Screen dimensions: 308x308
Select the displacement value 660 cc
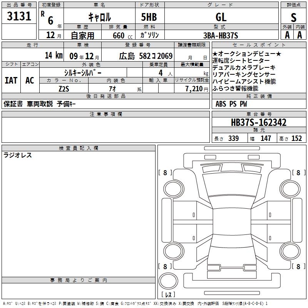[122, 35]
